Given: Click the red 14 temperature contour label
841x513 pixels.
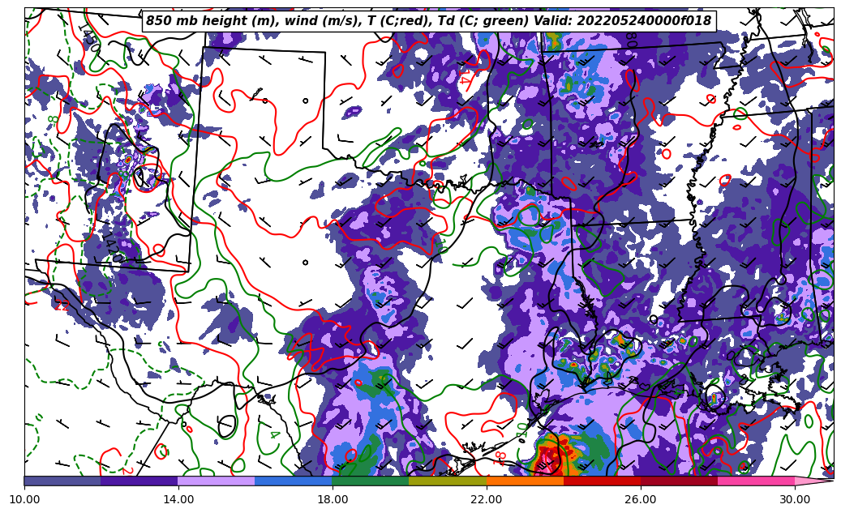Looking at the screenshot, I should pyautogui.click(x=465, y=76).
